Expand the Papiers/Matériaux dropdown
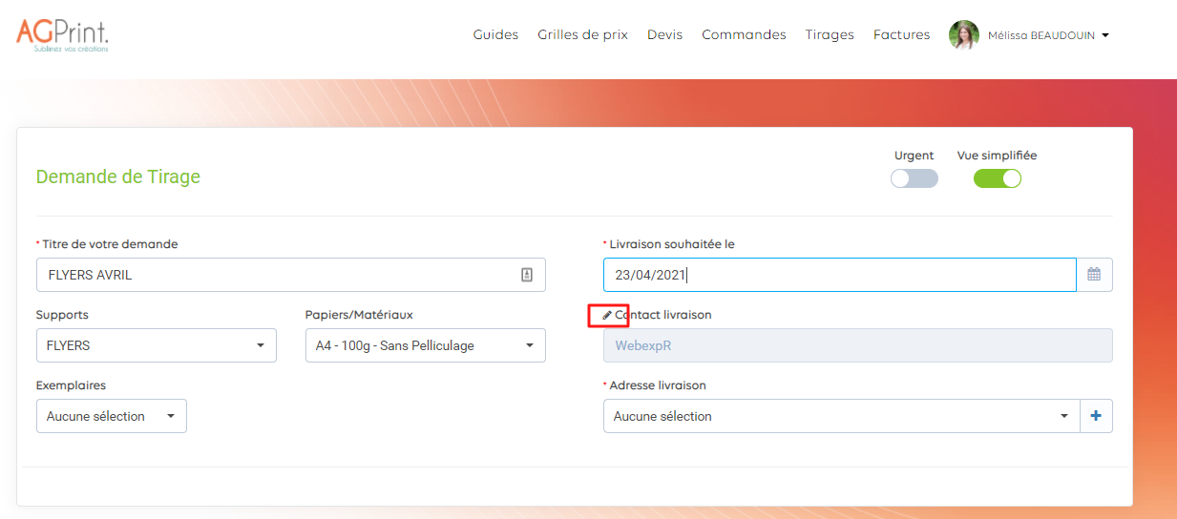 click(425, 345)
